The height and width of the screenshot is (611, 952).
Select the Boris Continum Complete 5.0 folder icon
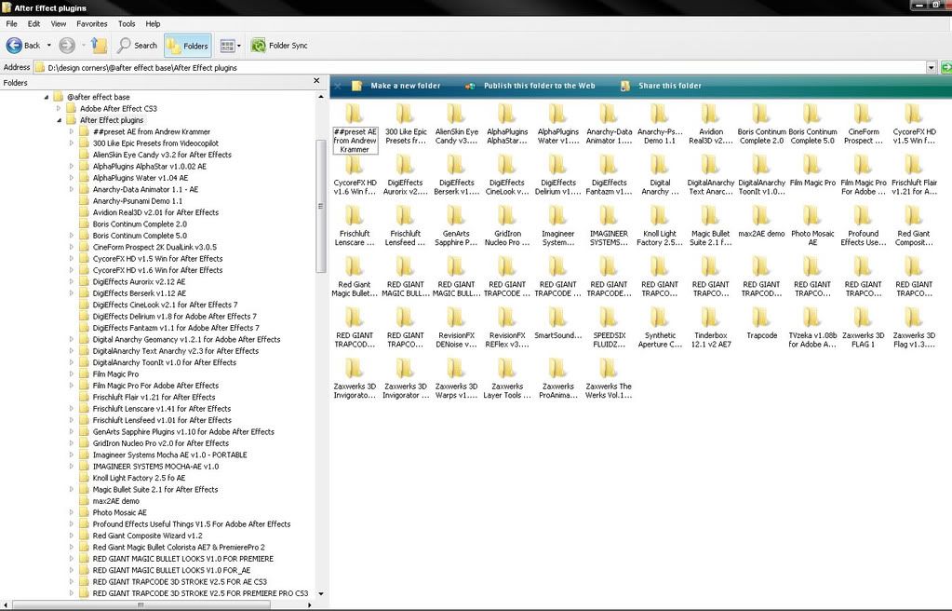[812, 114]
